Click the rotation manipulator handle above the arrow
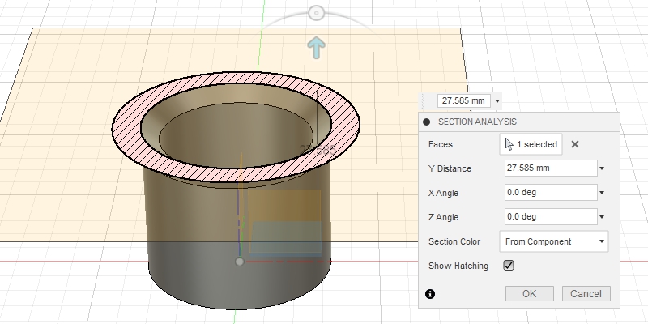Screen dimensions: 648x324 [x=317, y=13]
